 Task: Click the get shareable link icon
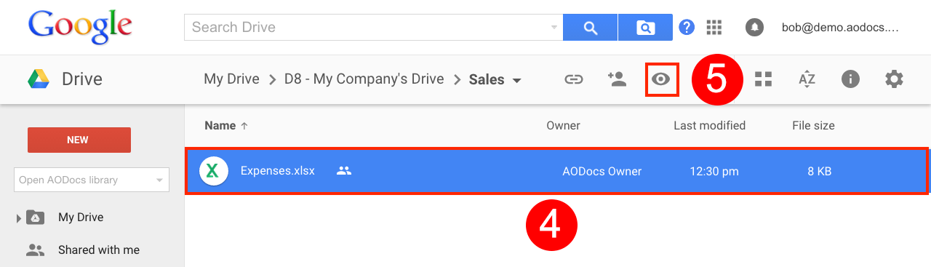(x=574, y=79)
